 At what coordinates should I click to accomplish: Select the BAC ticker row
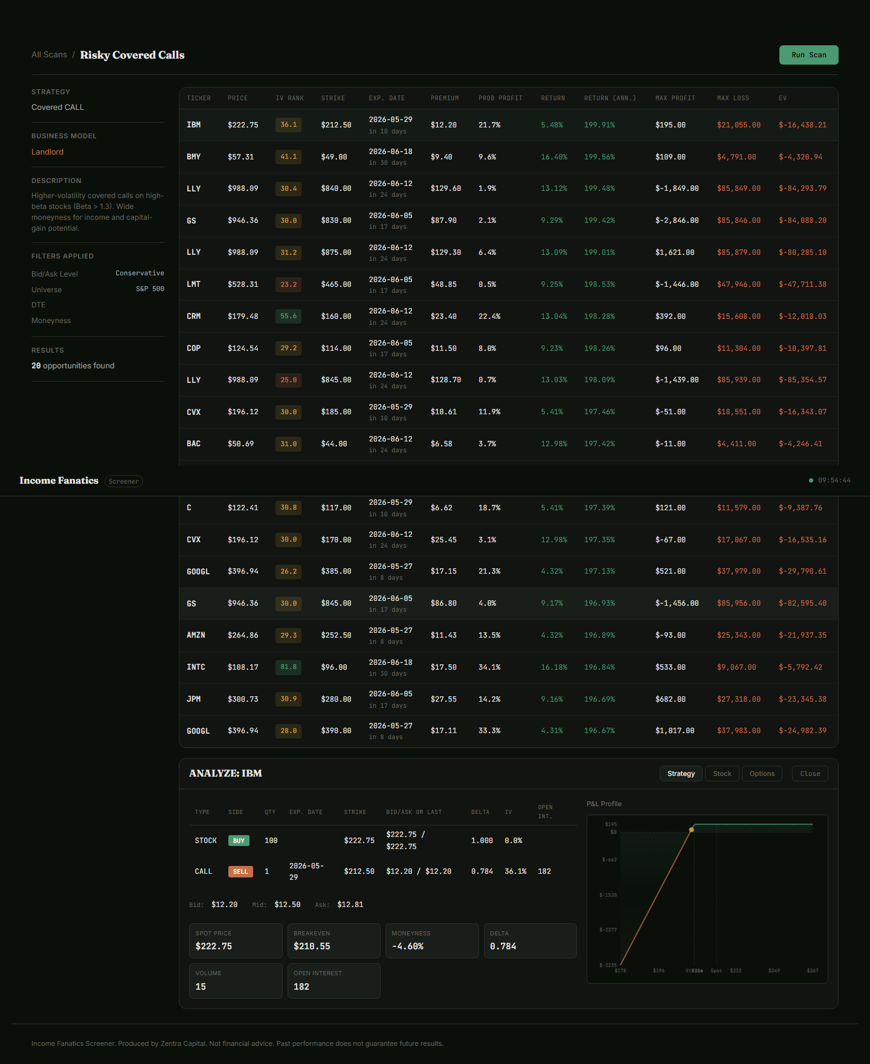click(x=509, y=444)
